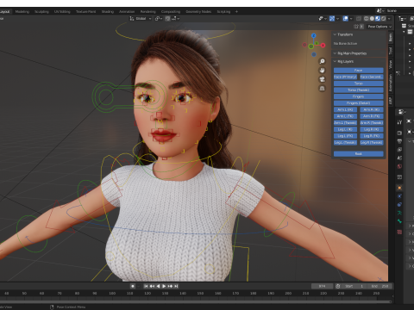Toggle show gizmo button in header
Image resolution: width=414 pixels, height=310 pixels.
click(332, 19)
